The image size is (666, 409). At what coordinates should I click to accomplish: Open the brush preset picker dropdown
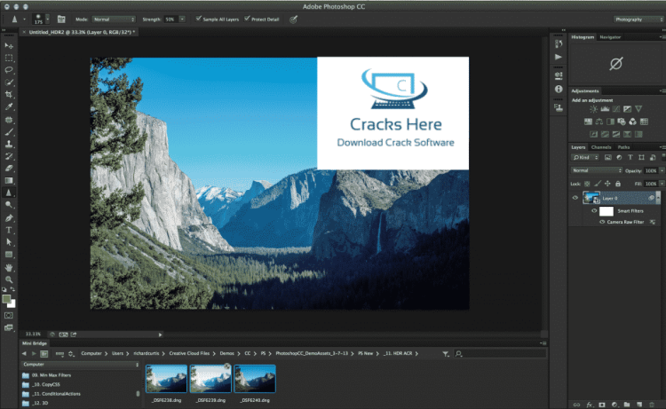click(48, 20)
